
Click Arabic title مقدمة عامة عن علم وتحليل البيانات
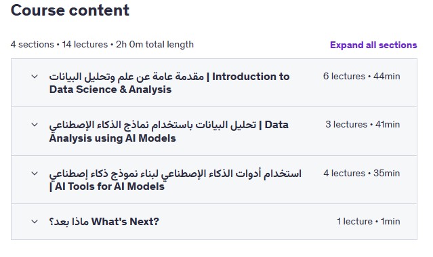127,77
